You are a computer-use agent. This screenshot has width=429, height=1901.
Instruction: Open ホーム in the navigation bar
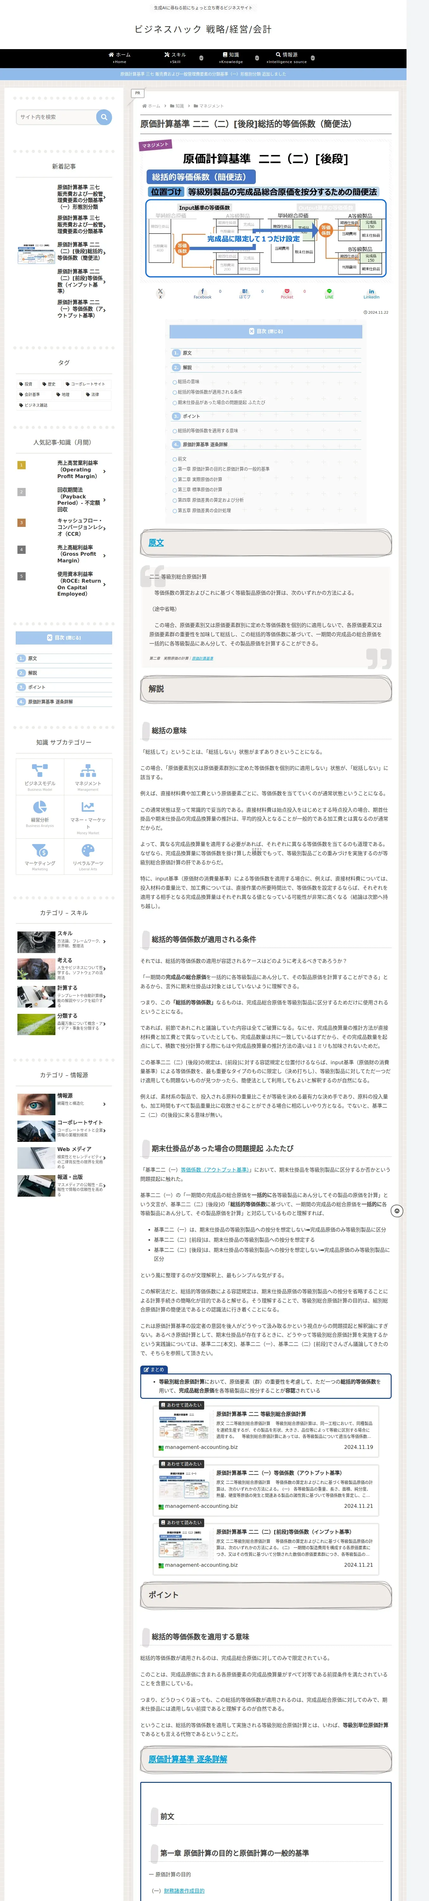pos(119,58)
